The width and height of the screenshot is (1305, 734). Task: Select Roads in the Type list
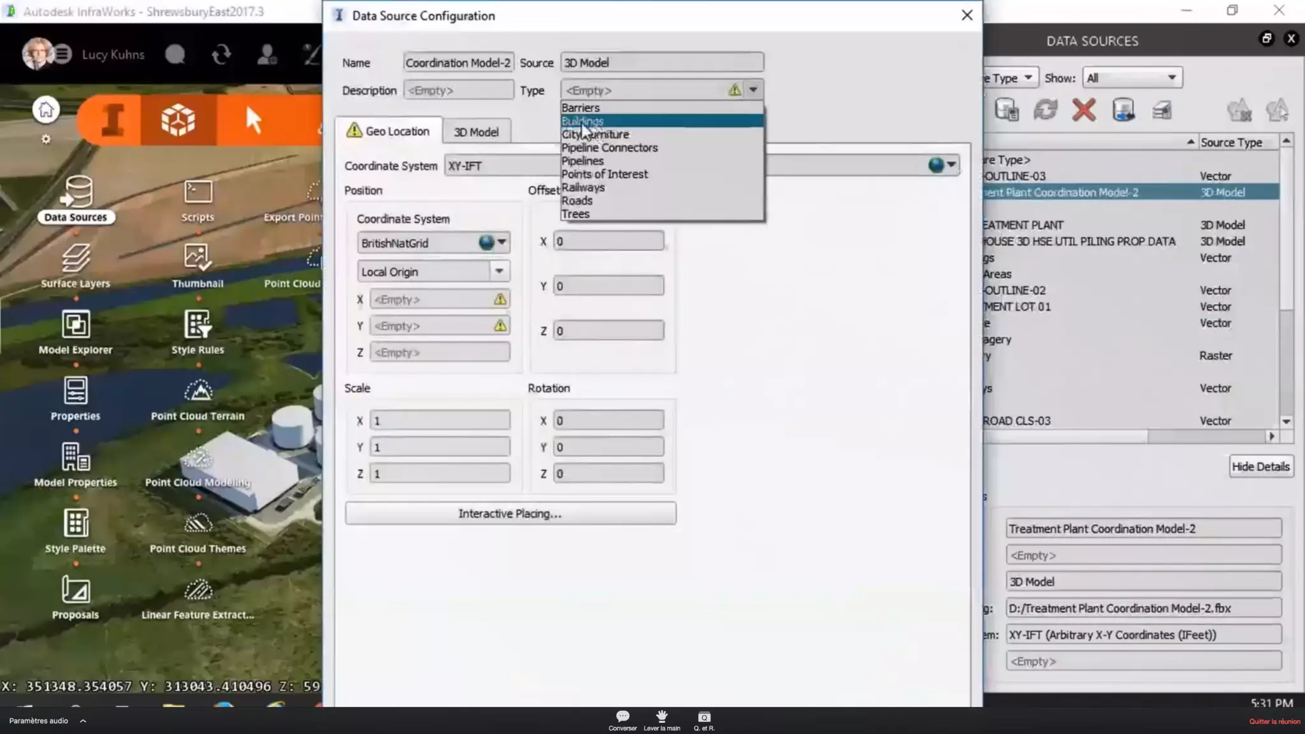577,201
